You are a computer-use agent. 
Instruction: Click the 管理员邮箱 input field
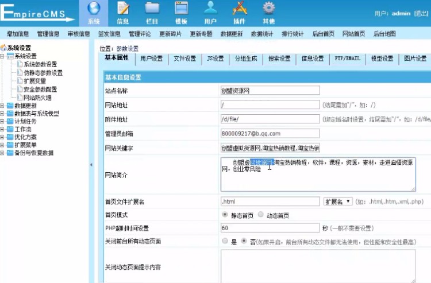pos(270,133)
